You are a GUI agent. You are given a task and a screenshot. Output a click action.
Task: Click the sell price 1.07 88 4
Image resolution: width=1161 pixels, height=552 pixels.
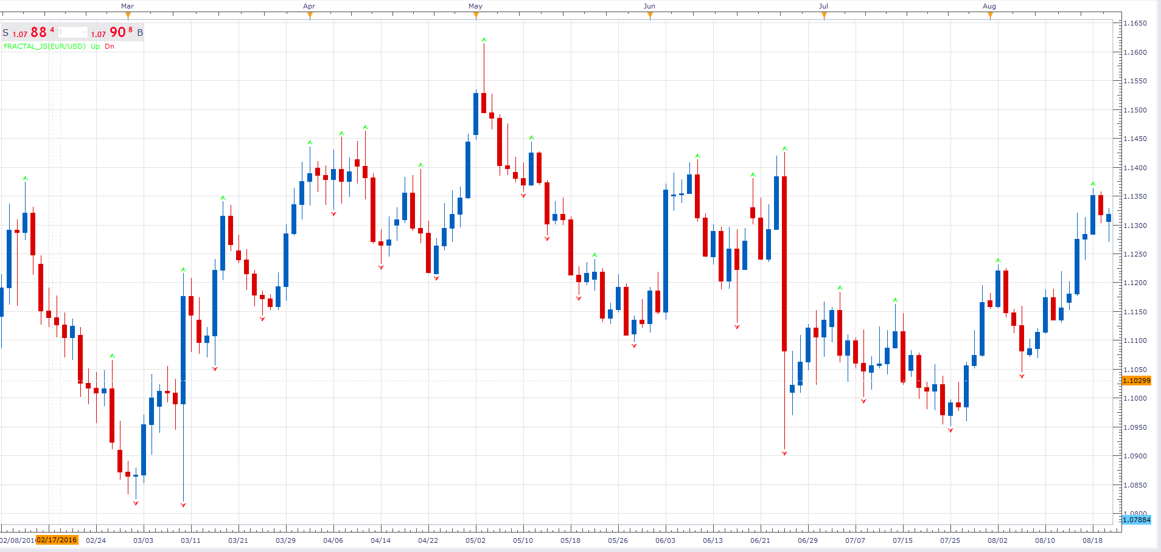33,32
